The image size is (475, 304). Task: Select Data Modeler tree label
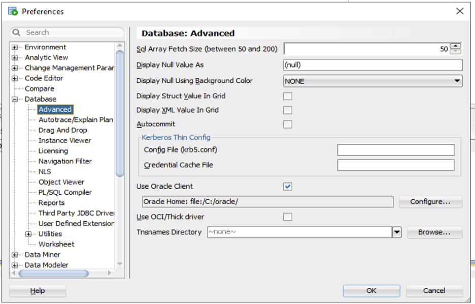47,265
